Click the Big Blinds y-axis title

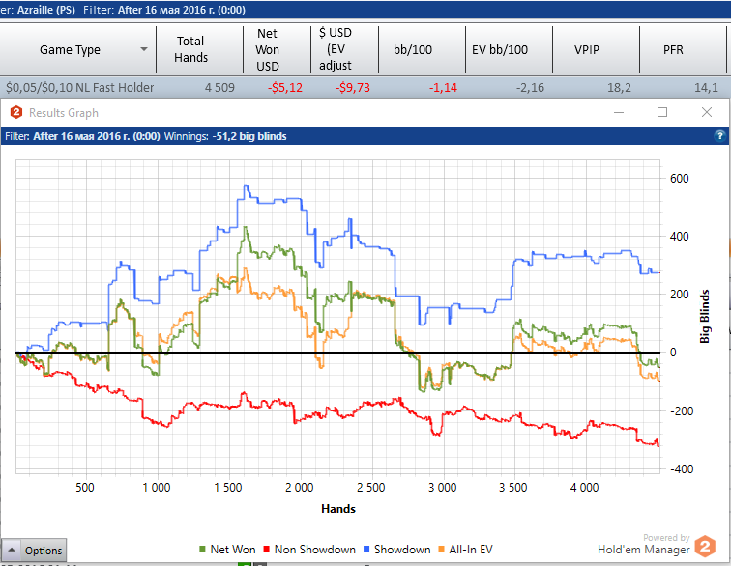tap(705, 316)
